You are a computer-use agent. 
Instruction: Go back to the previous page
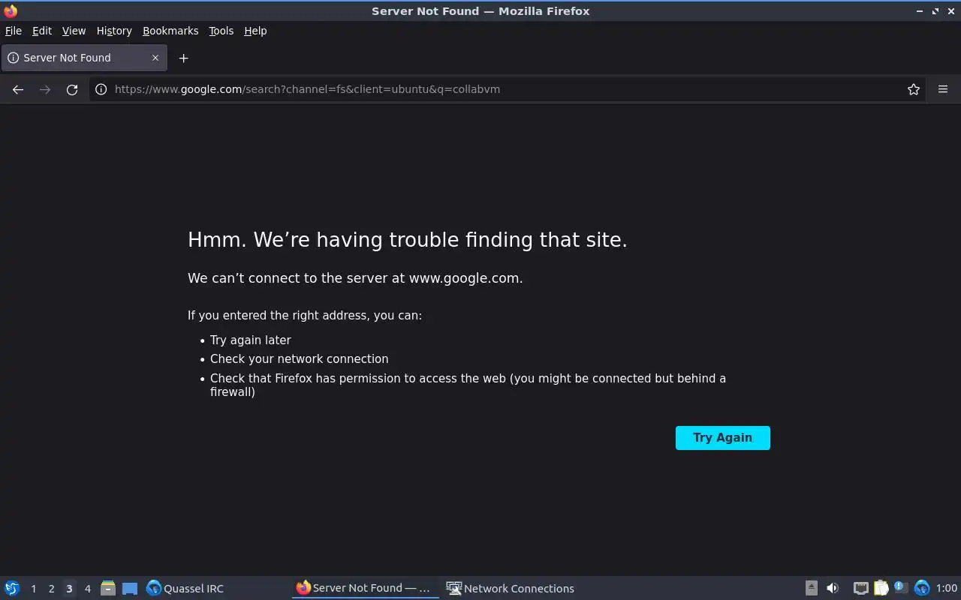pos(18,89)
